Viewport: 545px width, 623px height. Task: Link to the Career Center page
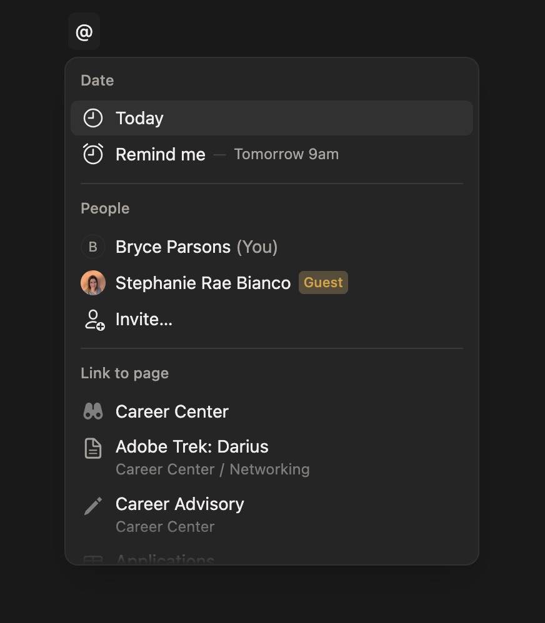[x=172, y=411]
